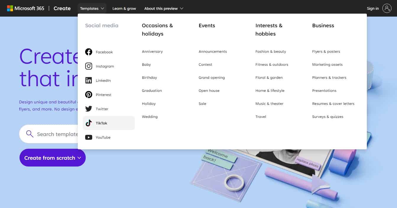Open the Learn & grow menu item

pos(124,8)
